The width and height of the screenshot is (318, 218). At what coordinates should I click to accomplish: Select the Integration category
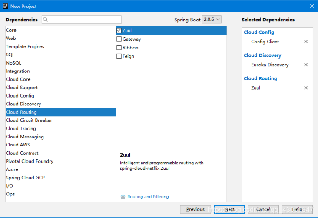pyautogui.click(x=61, y=71)
